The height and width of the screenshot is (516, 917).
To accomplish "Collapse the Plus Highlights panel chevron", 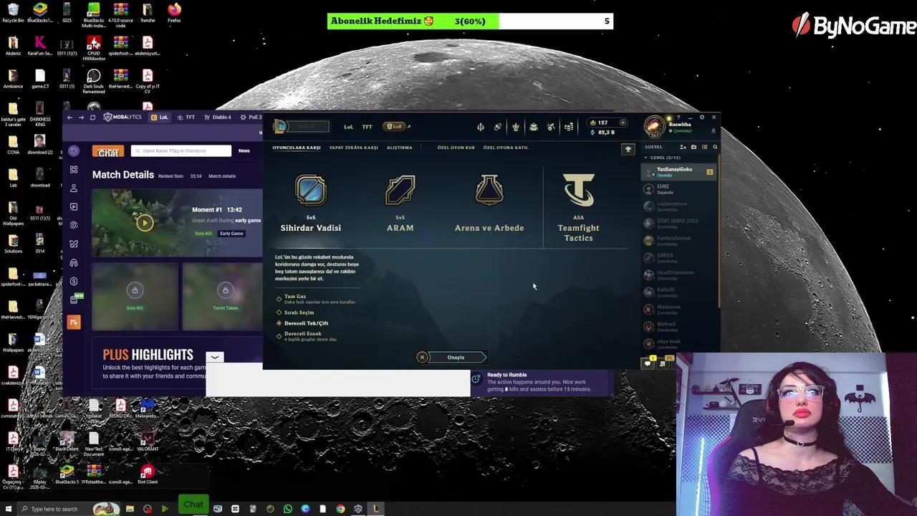I will 215,357.
